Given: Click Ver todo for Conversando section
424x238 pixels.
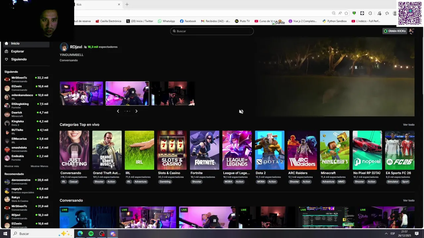Looking at the screenshot, I should [x=409, y=200].
